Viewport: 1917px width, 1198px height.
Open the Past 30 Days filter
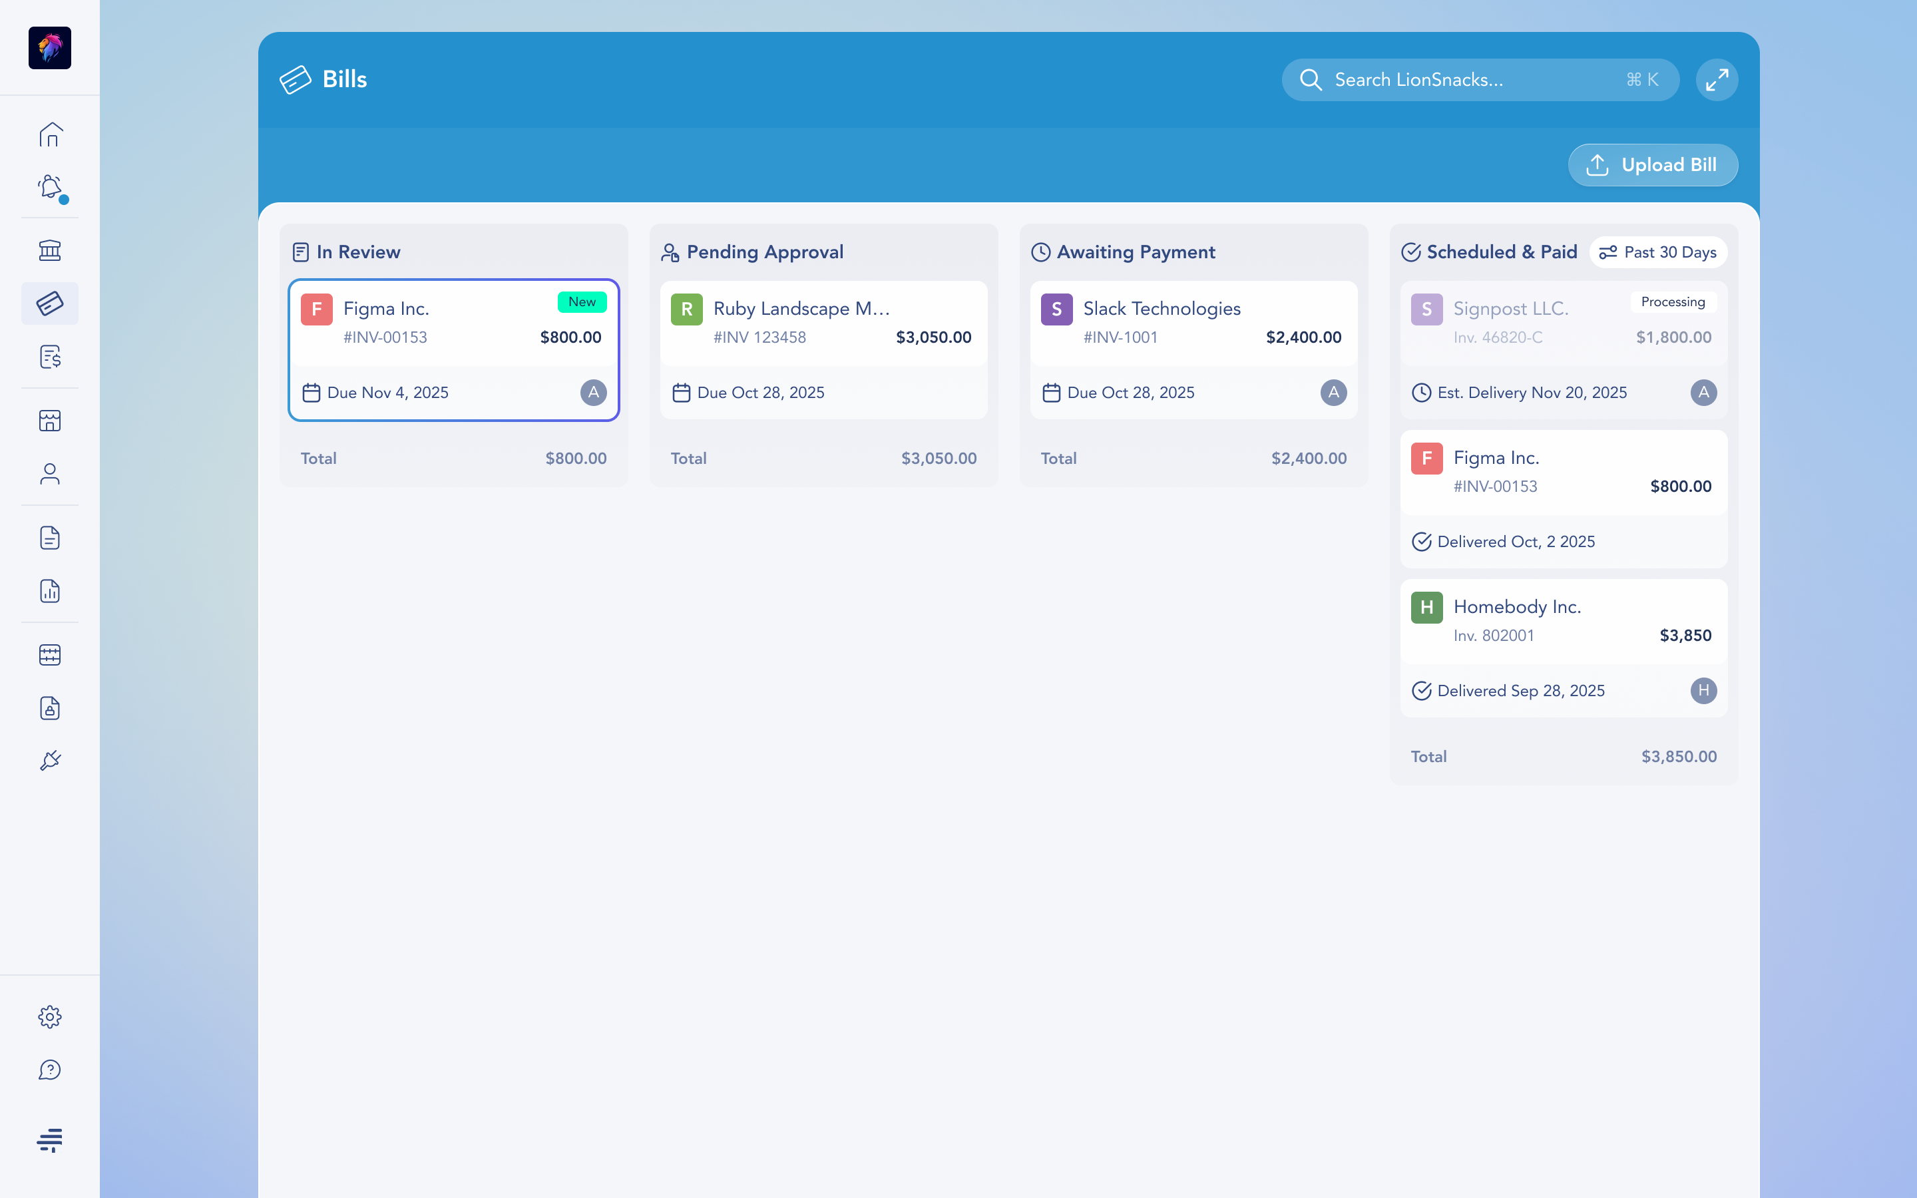pyautogui.click(x=1657, y=252)
